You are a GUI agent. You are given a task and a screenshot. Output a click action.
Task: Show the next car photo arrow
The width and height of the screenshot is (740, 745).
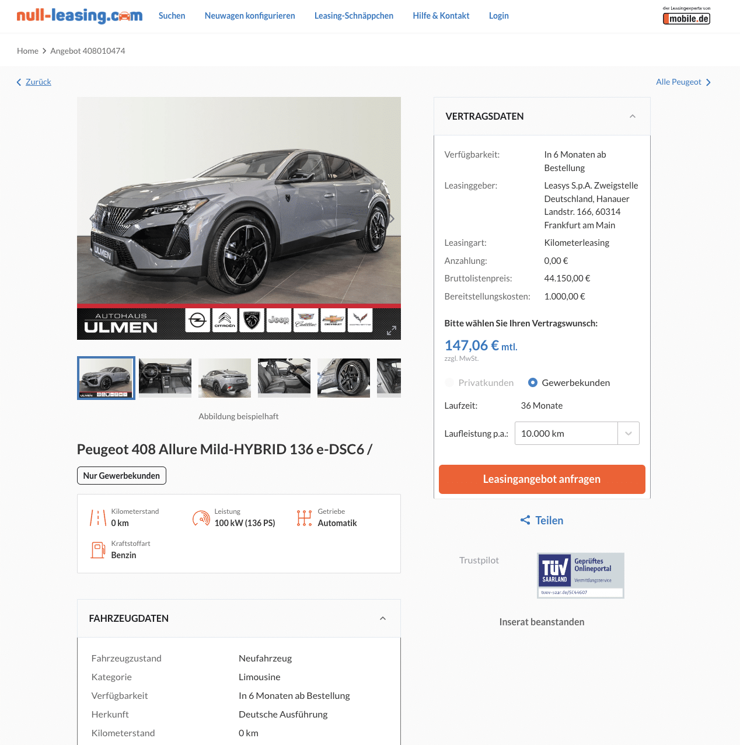coord(392,219)
